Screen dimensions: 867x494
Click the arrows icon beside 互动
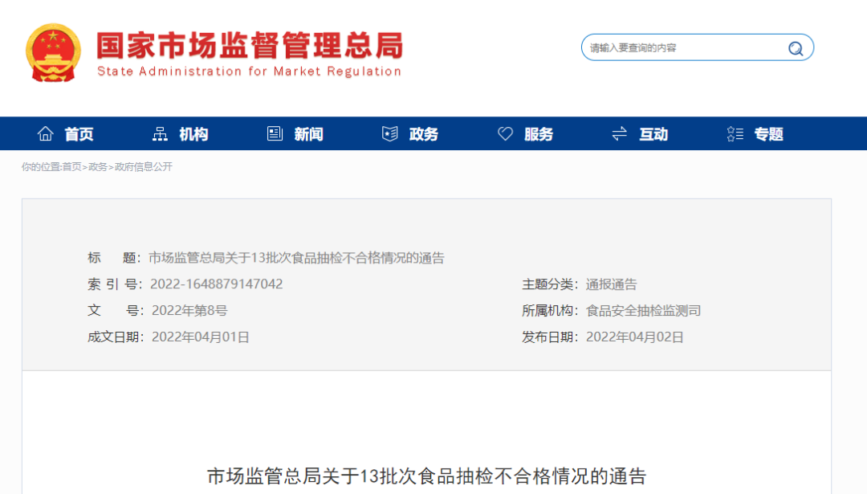pyautogui.click(x=619, y=134)
